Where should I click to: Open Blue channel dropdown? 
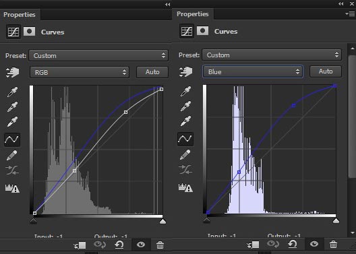(x=253, y=71)
